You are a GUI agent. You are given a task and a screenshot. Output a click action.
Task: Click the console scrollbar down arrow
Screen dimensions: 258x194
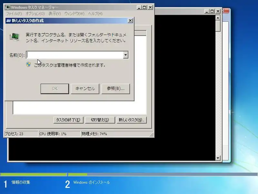[218, 158]
